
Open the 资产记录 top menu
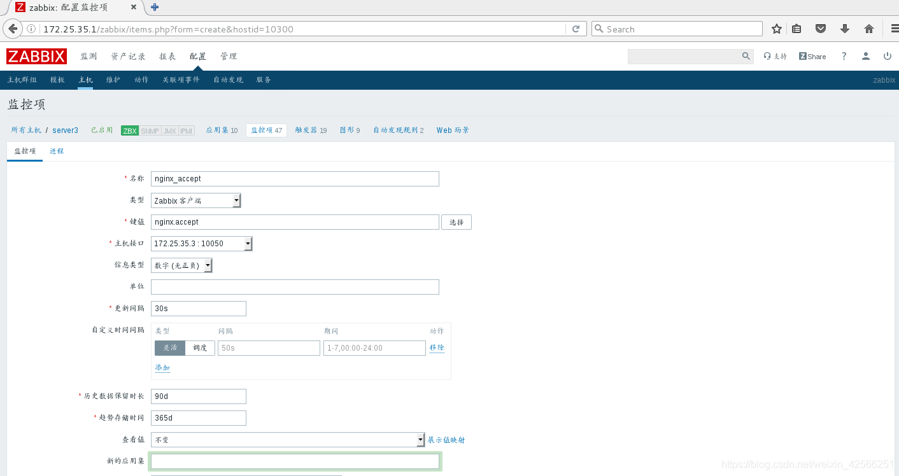pos(128,56)
